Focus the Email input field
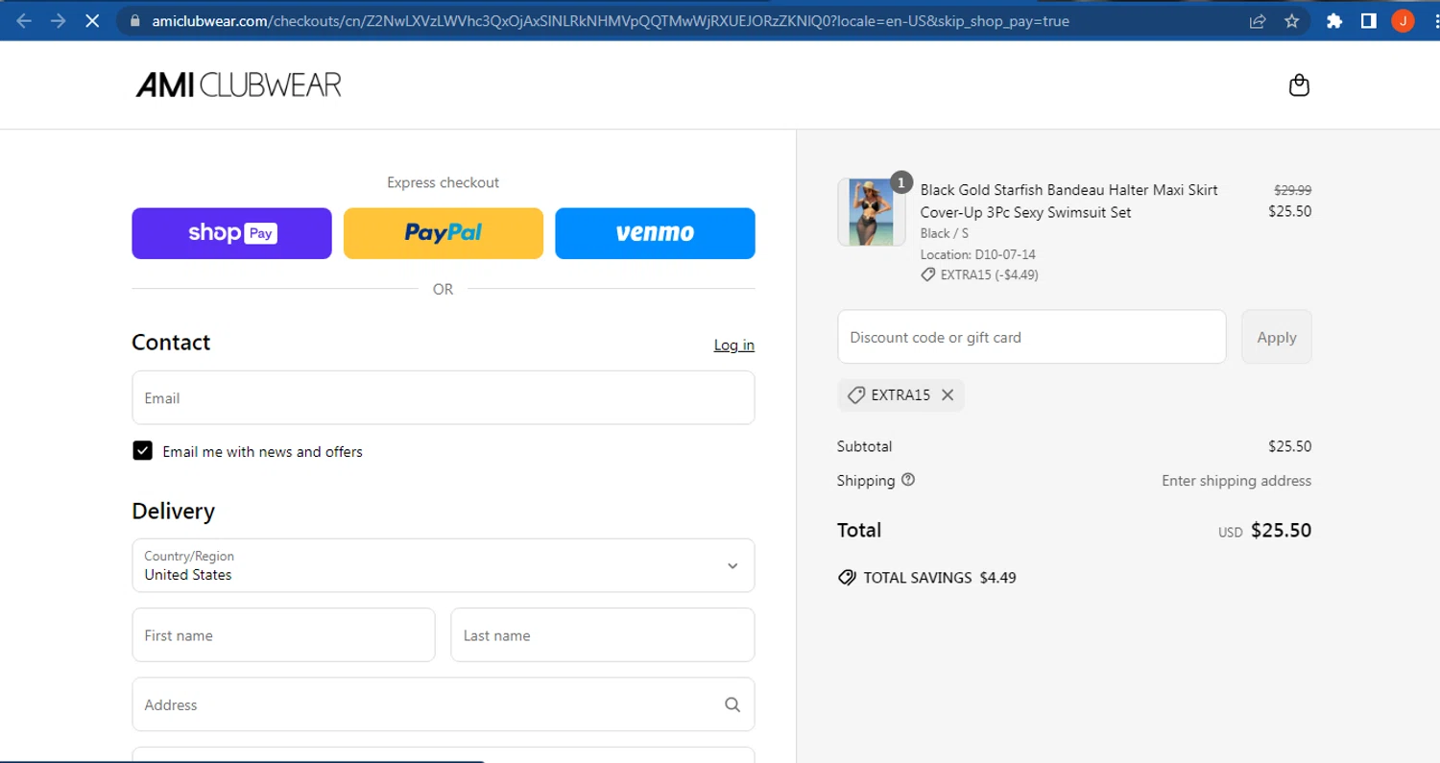This screenshot has height=763, width=1440. tap(444, 397)
